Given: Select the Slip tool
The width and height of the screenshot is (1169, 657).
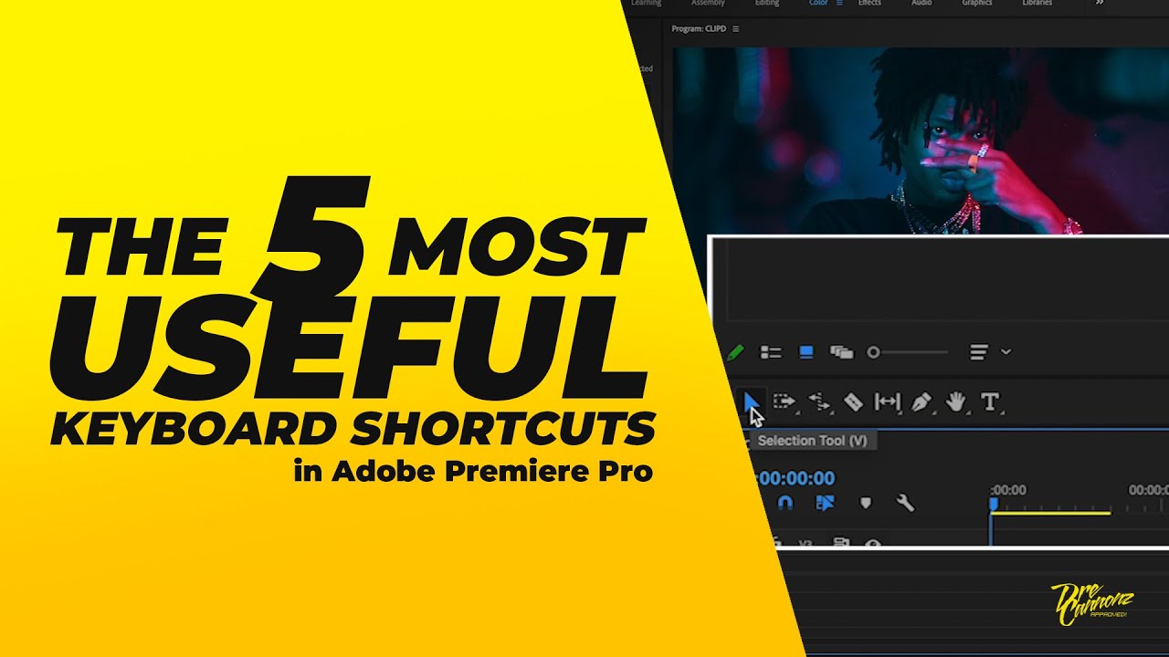Looking at the screenshot, I should pyautogui.click(x=887, y=401).
